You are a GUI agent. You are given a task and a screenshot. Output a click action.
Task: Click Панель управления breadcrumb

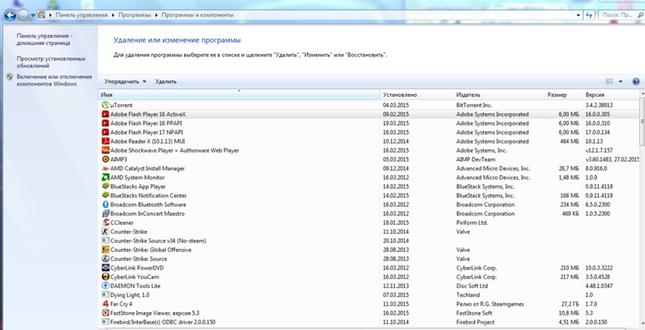tap(81, 15)
